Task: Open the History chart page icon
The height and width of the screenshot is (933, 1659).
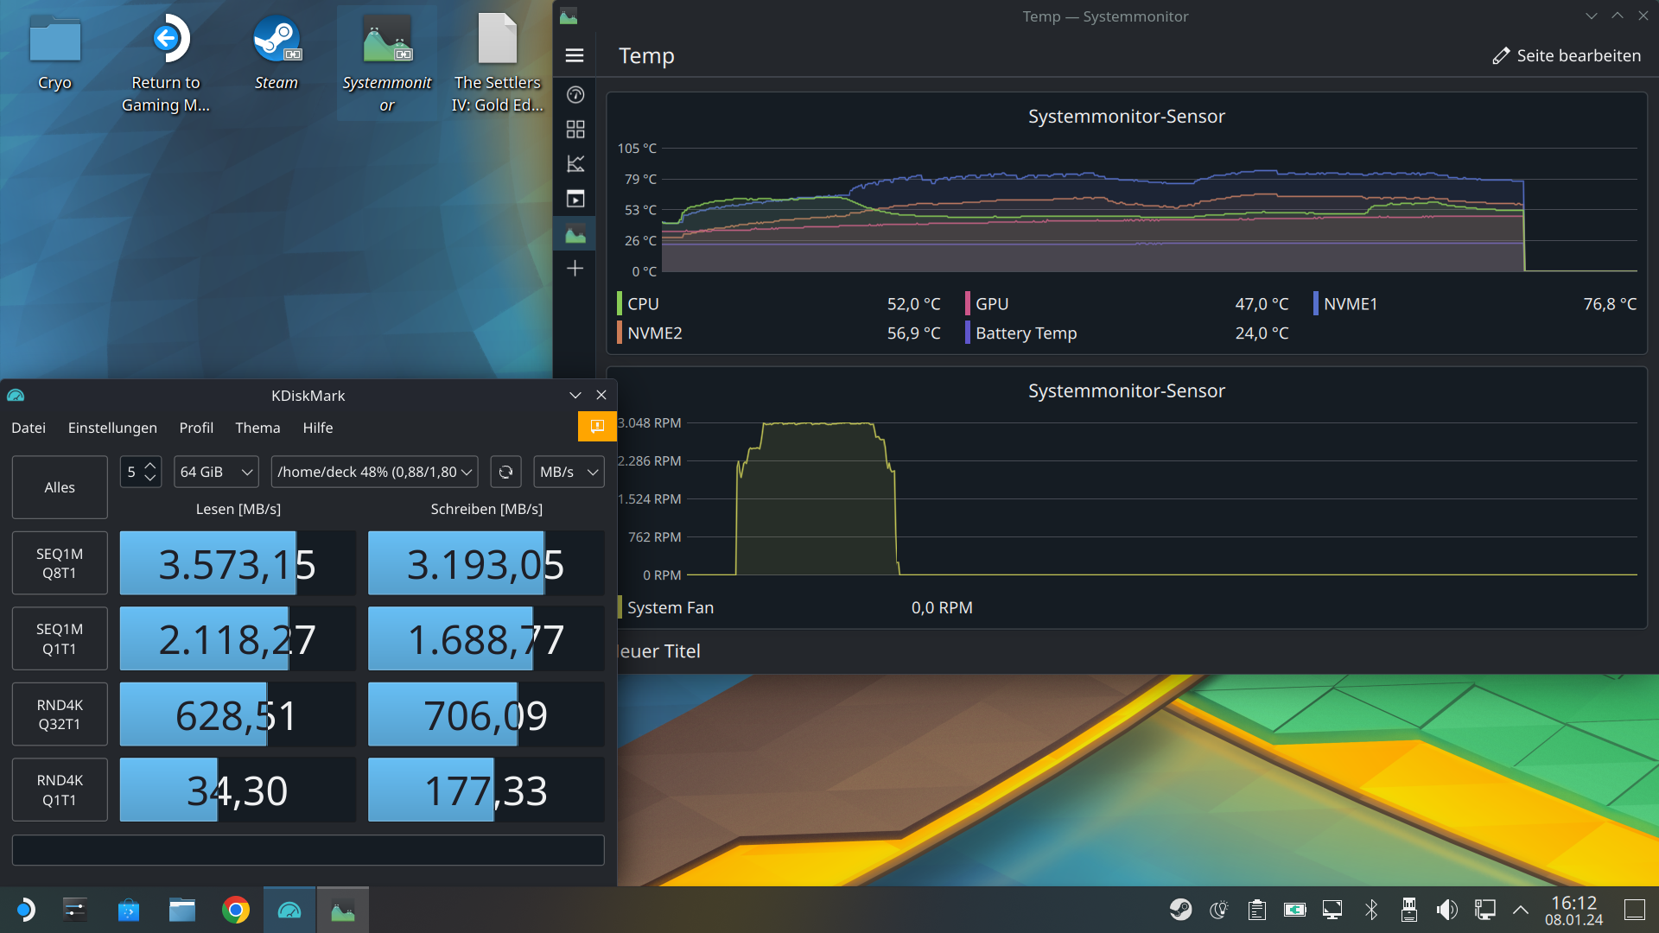Action: (575, 164)
